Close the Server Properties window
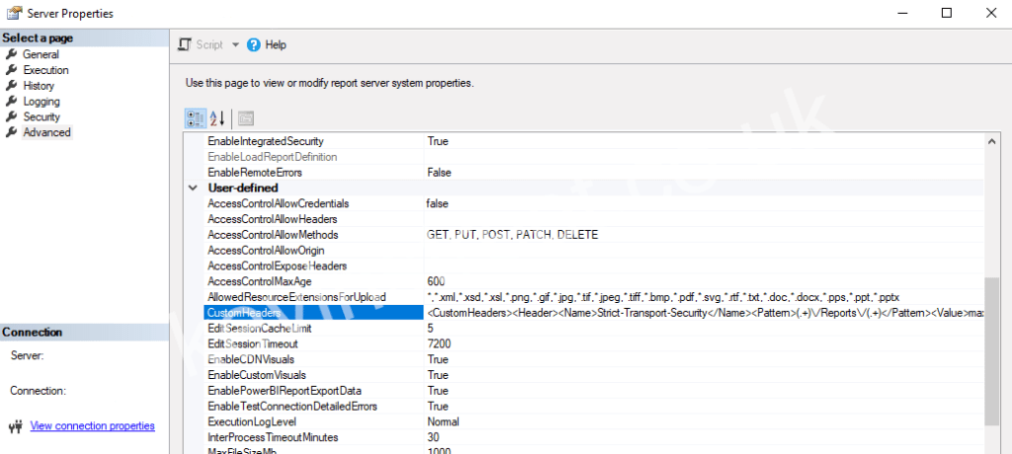Viewport: 1012px width, 454px height. (991, 13)
